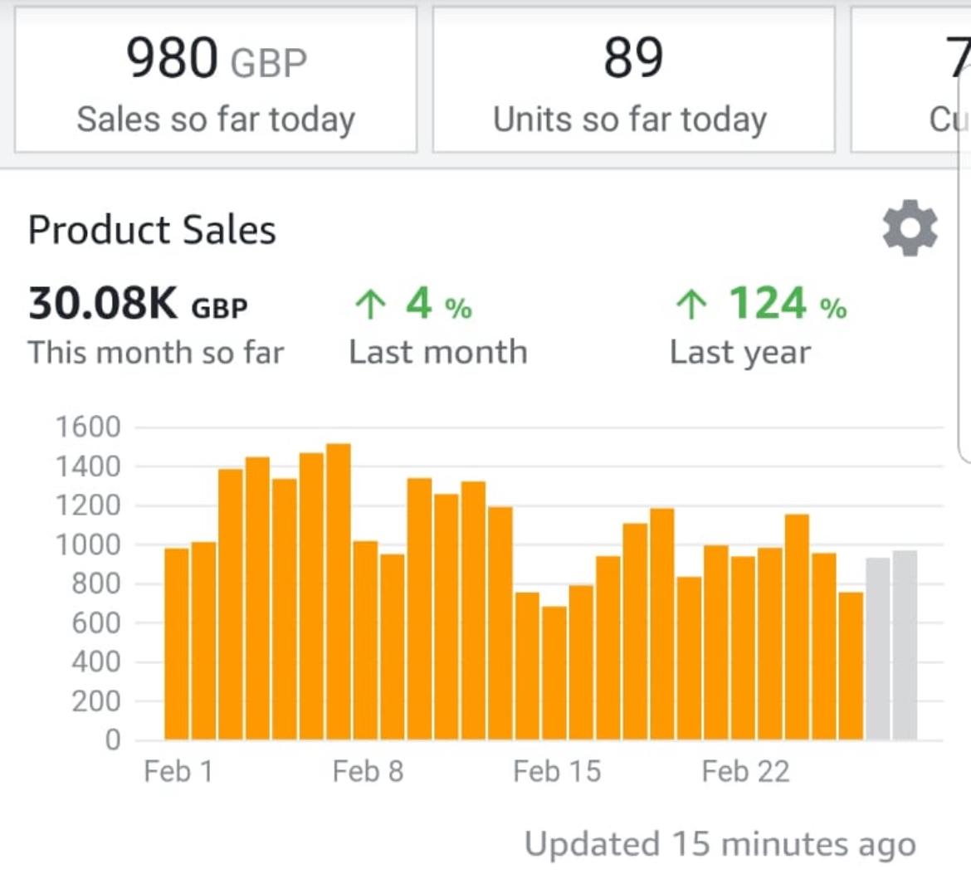Open Product Sales settings gear

[x=910, y=227]
